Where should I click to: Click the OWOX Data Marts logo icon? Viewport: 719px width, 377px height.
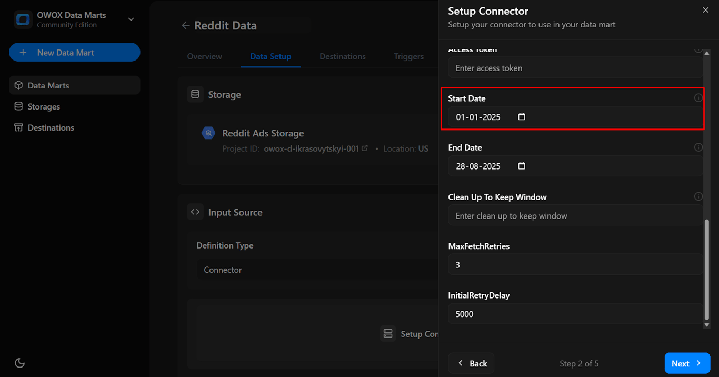(23, 20)
